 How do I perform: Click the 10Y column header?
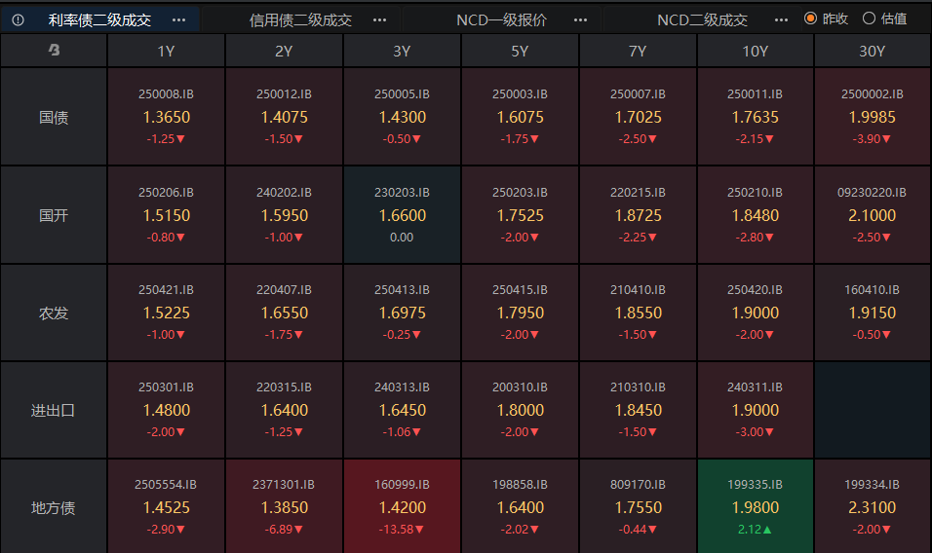(755, 52)
